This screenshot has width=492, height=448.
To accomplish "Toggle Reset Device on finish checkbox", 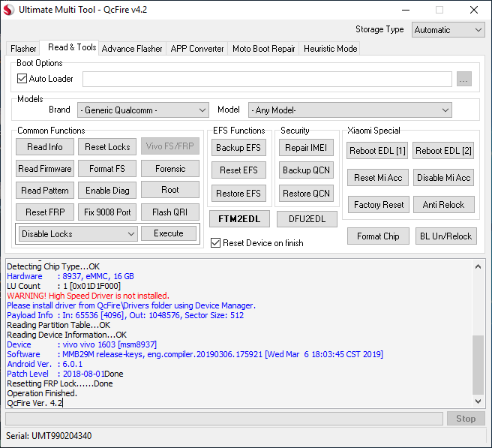I will 215,242.
